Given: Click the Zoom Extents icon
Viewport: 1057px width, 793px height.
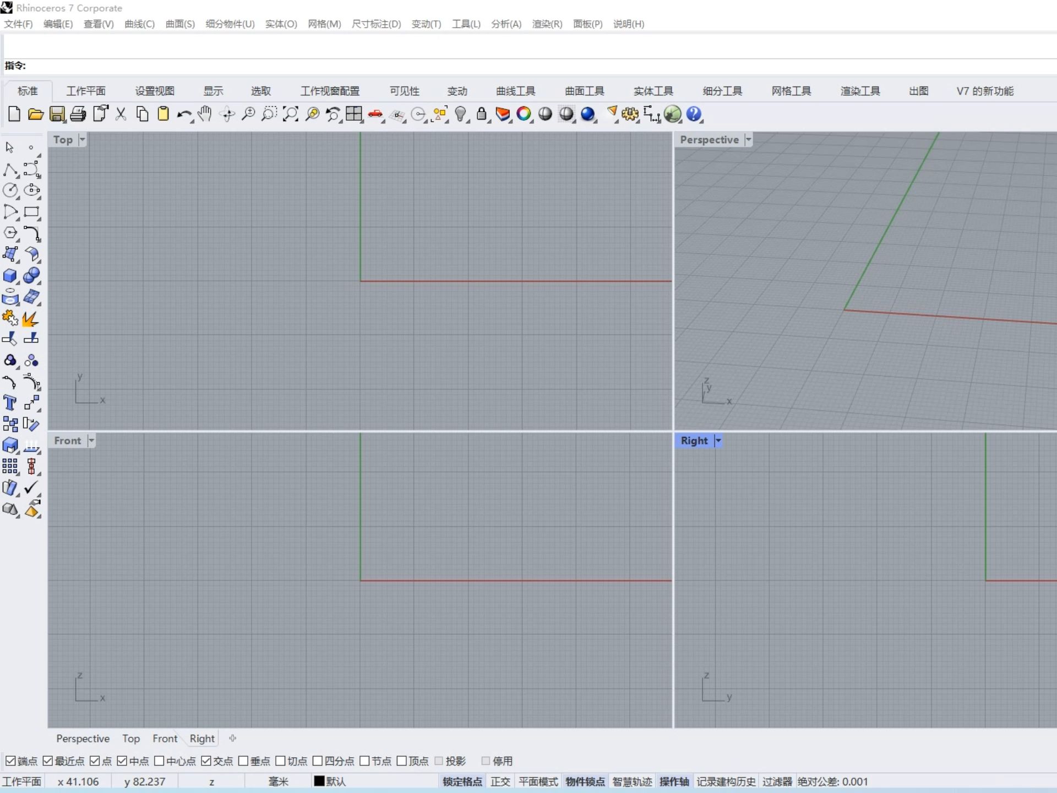Looking at the screenshot, I should tap(290, 114).
